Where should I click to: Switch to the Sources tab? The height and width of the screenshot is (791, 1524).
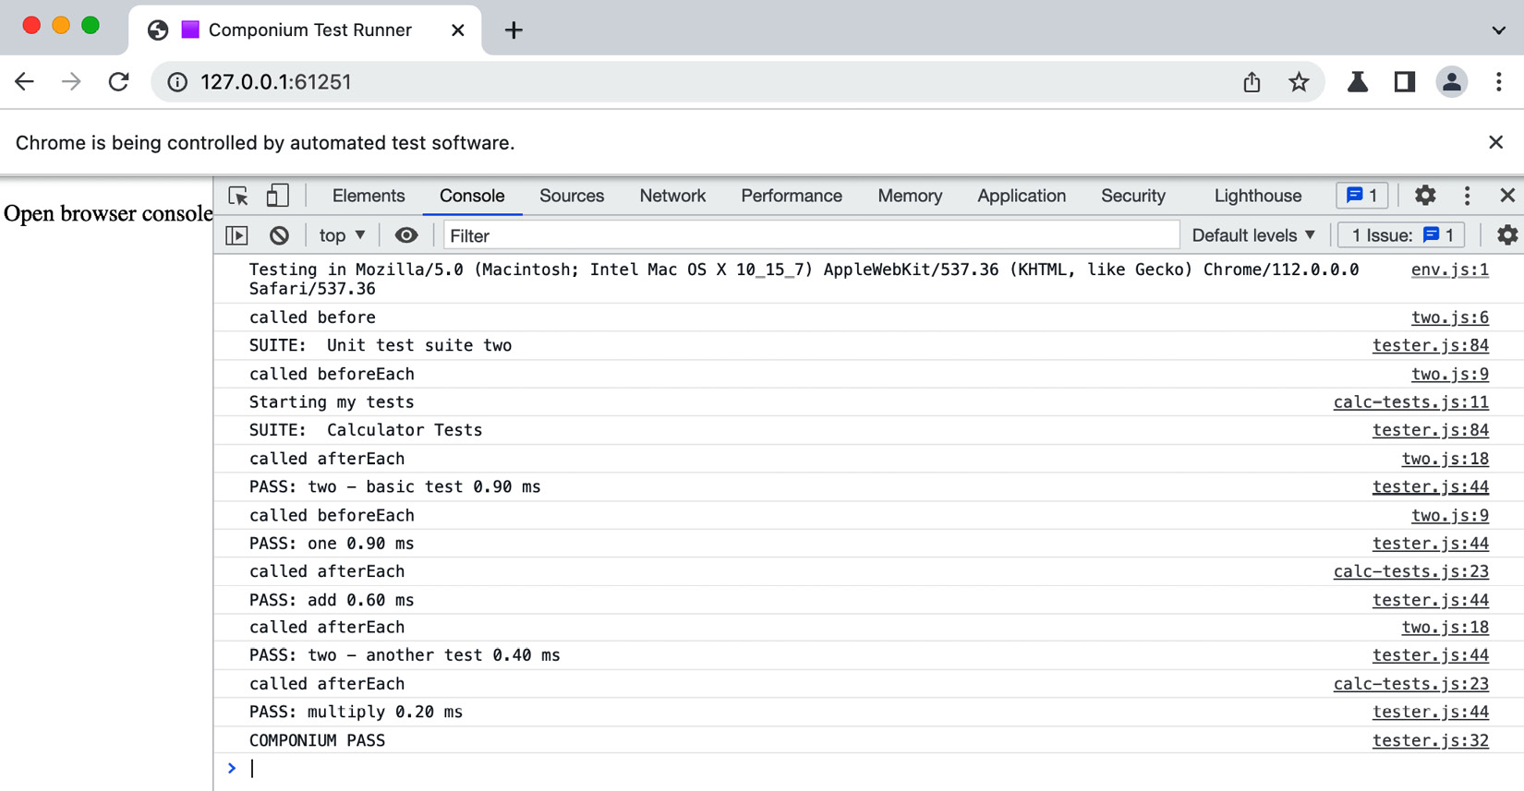coord(572,196)
